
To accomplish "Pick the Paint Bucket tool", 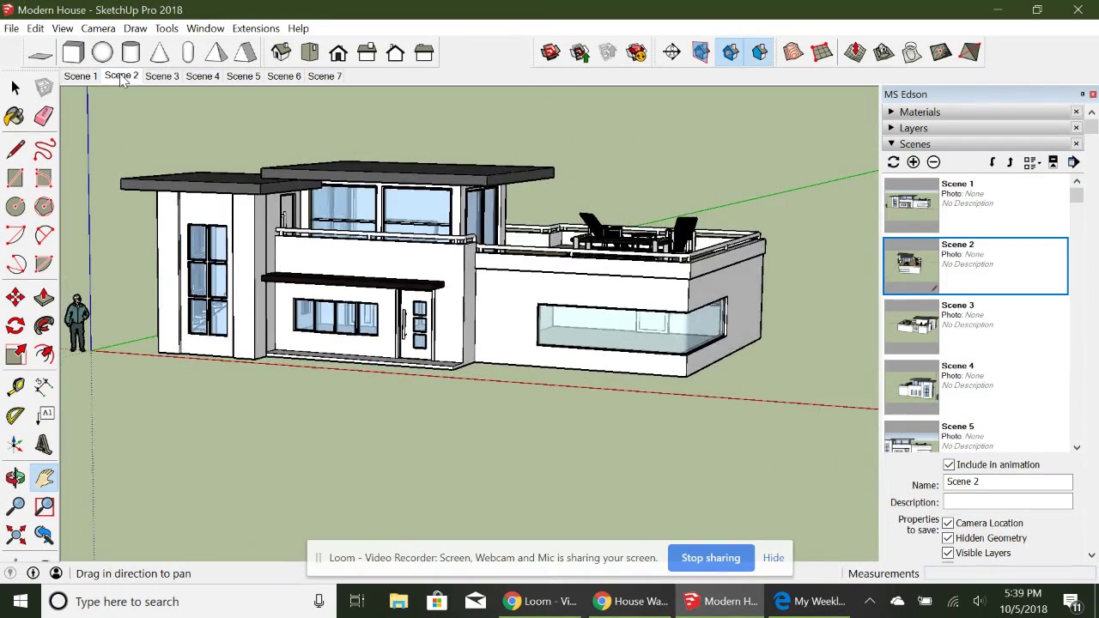I will 15,117.
